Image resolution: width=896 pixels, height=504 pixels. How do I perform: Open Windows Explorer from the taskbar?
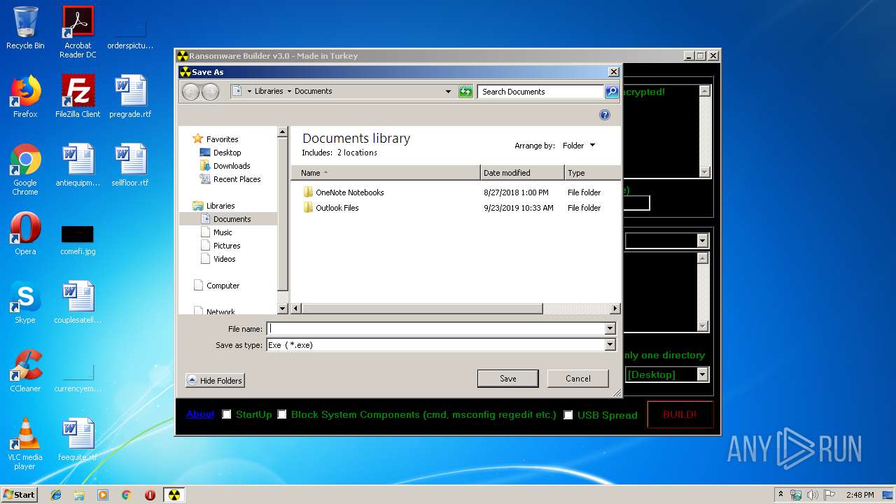(79, 495)
